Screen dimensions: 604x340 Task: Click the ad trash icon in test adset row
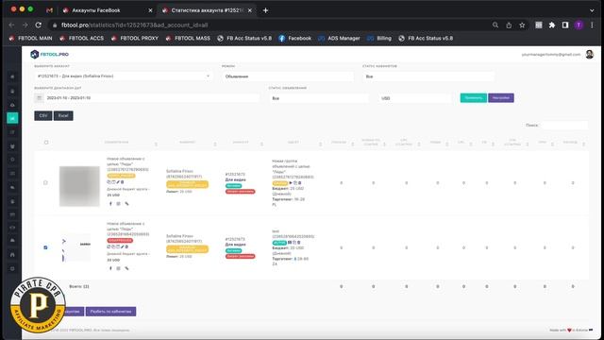[x=126, y=246]
